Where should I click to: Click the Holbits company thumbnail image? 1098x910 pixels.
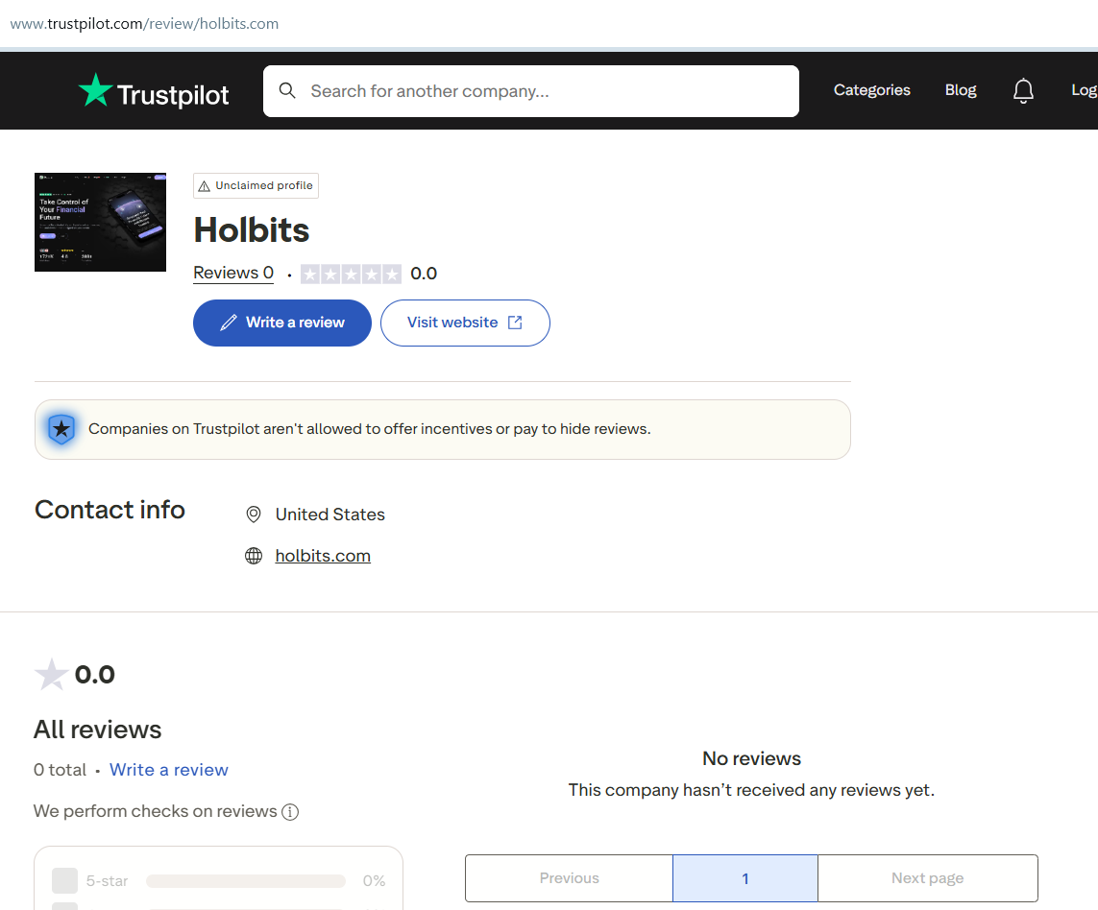100,222
